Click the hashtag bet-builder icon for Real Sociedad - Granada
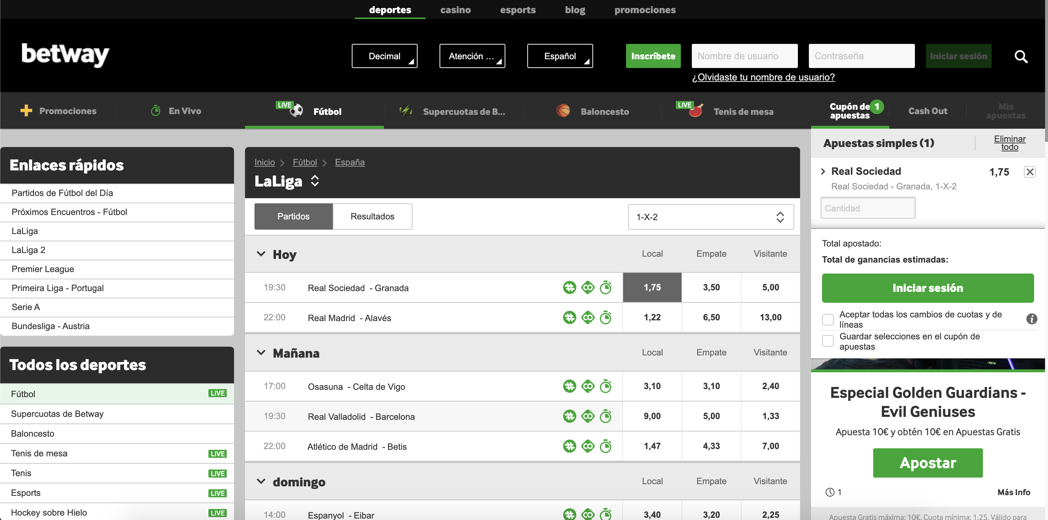The width and height of the screenshot is (1048, 520). 570,288
